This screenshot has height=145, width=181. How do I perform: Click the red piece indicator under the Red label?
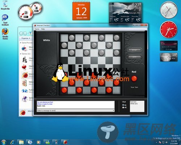coord(134,79)
